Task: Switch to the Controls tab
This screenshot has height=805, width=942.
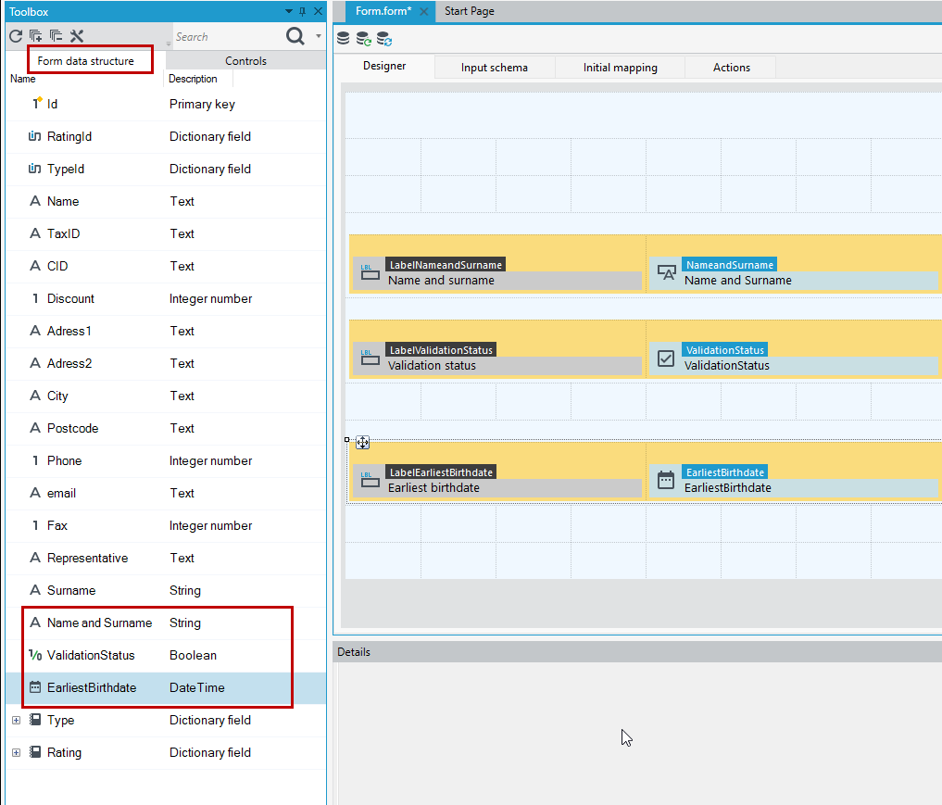Action: tap(245, 60)
